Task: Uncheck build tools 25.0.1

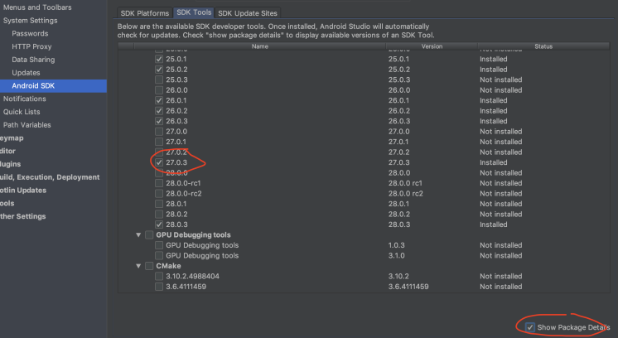Action: pyautogui.click(x=159, y=59)
